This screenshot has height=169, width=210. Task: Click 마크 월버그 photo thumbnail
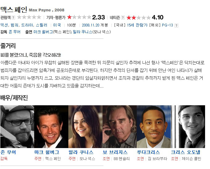click(x=51, y=127)
